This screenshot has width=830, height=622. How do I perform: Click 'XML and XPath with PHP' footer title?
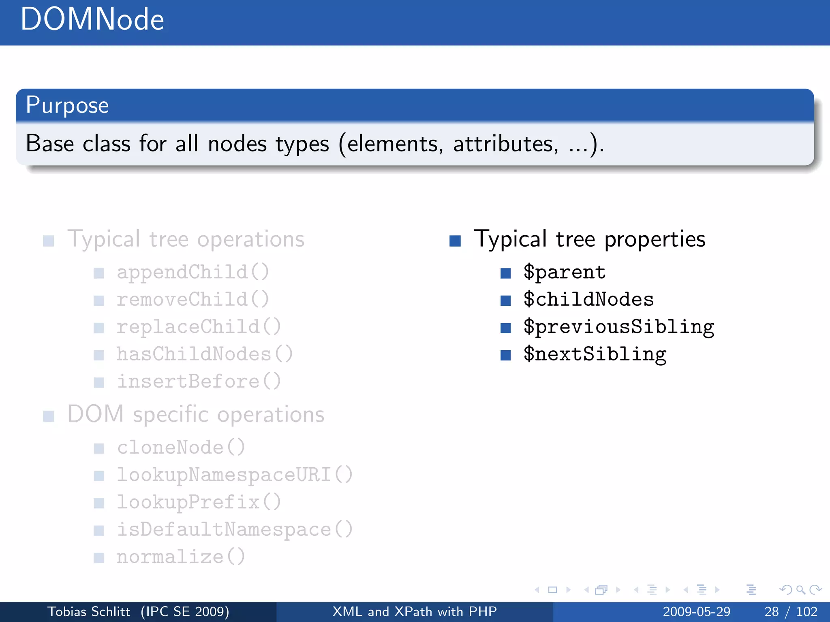(x=415, y=611)
